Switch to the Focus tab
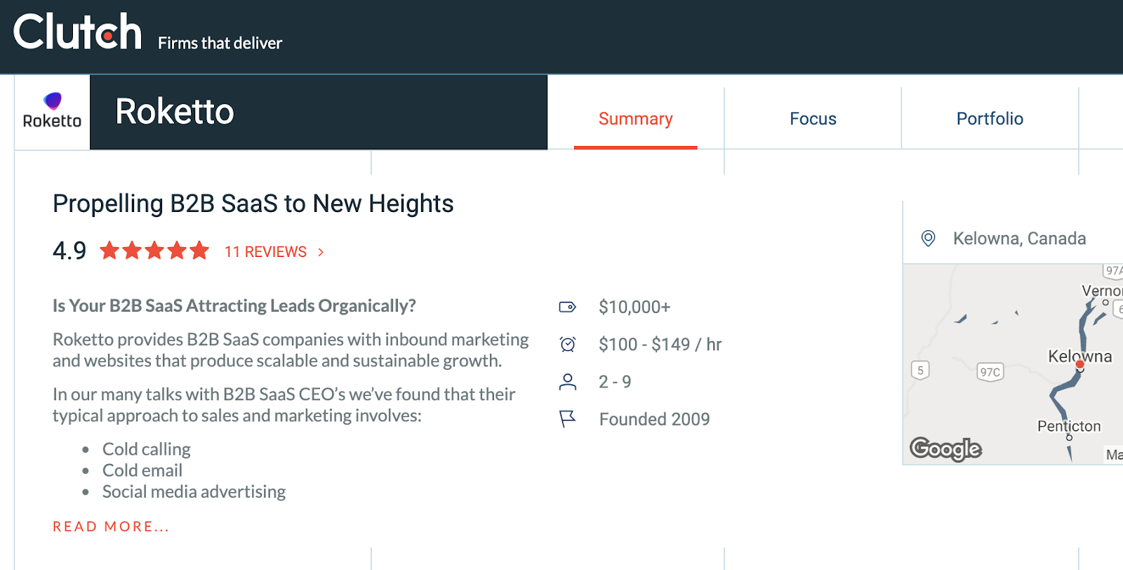 813,119
